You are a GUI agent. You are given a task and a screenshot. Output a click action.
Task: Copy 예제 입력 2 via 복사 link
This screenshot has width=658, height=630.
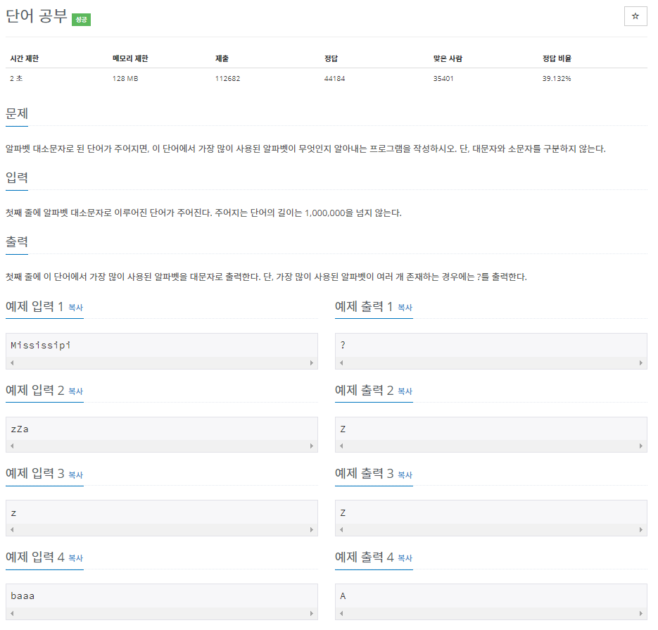point(76,391)
